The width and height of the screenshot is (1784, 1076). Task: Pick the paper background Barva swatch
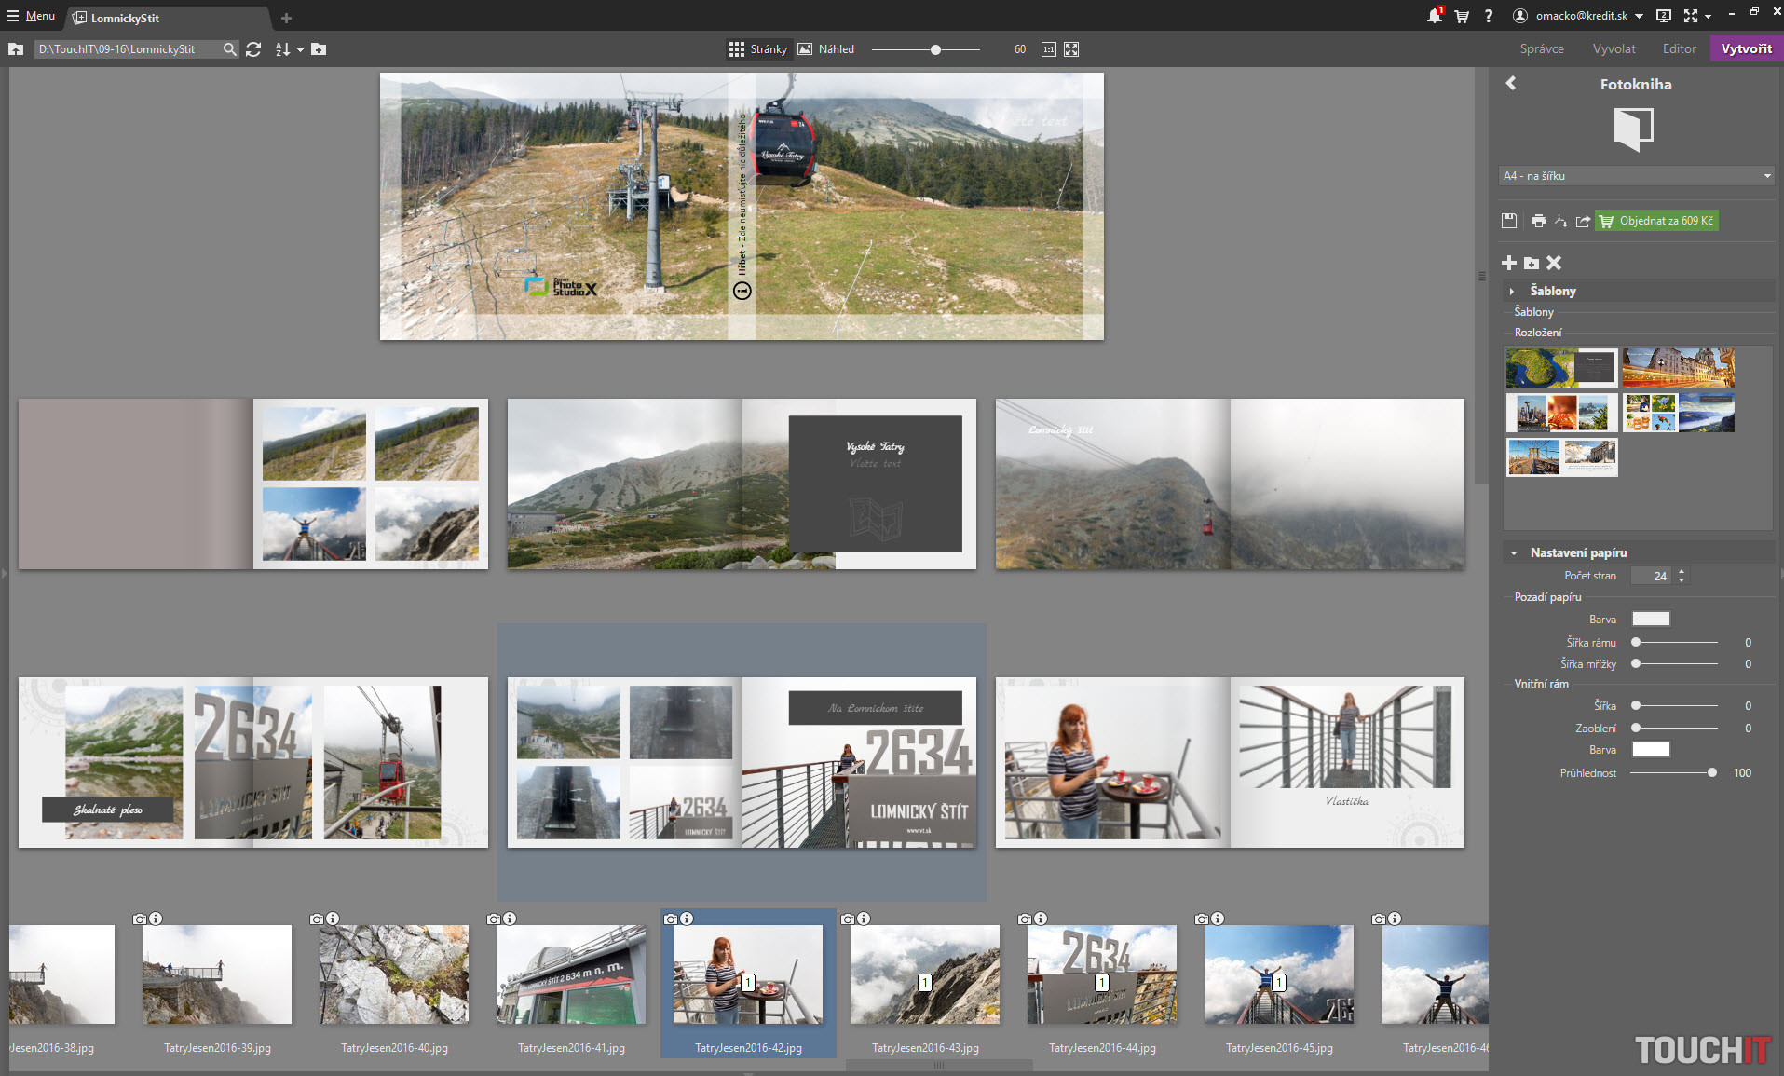[1651, 620]
